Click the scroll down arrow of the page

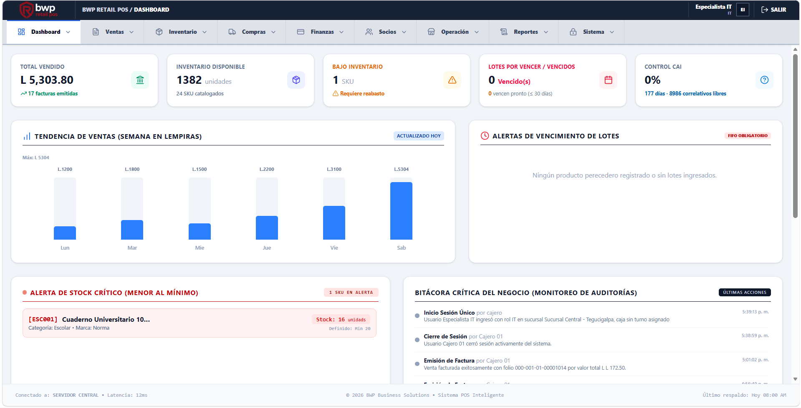[x=795, y=379]
